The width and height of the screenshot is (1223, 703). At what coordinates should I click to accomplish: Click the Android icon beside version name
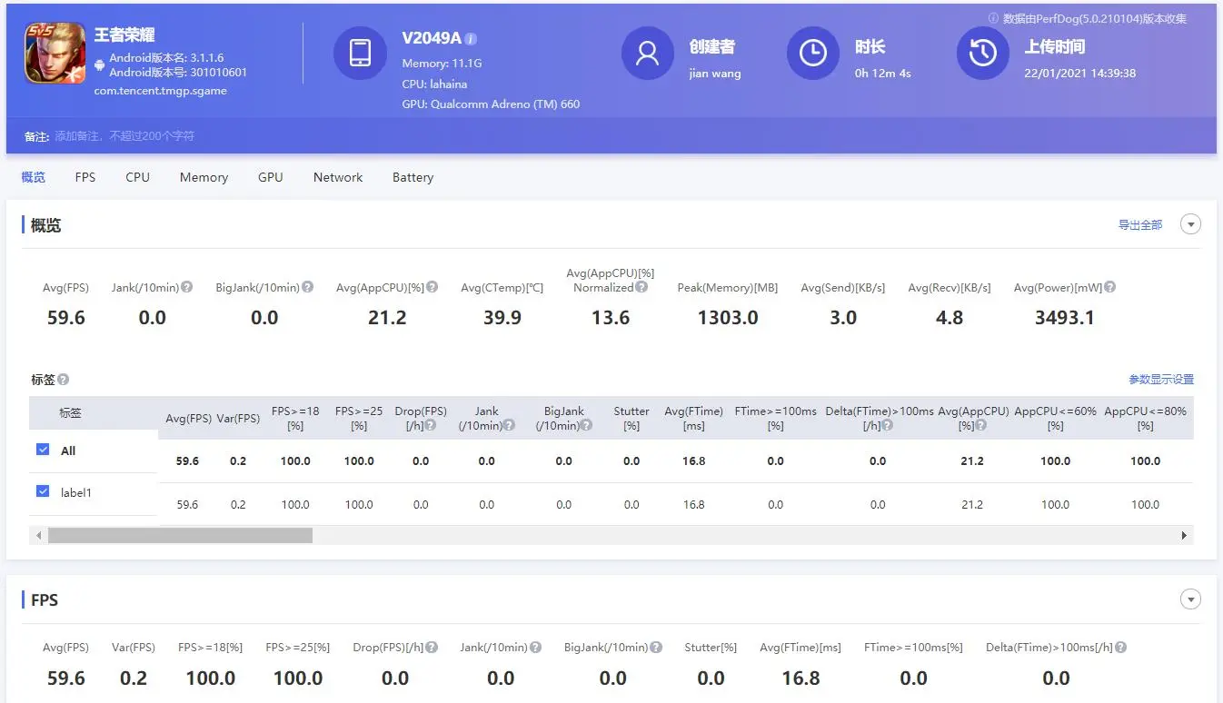tap(99, 64)
